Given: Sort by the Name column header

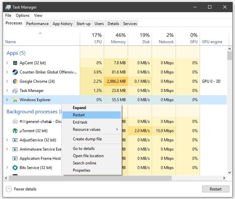Looking at the screenshot, I should (x=41, y=39).
